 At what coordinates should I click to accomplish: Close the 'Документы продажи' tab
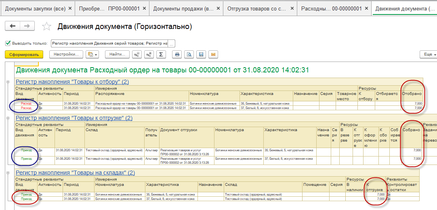click(x=218, y=8)
